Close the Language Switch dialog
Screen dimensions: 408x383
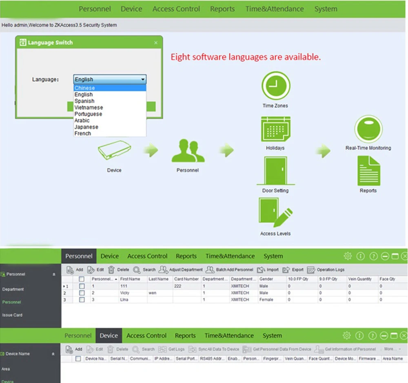tap(155, 43)
